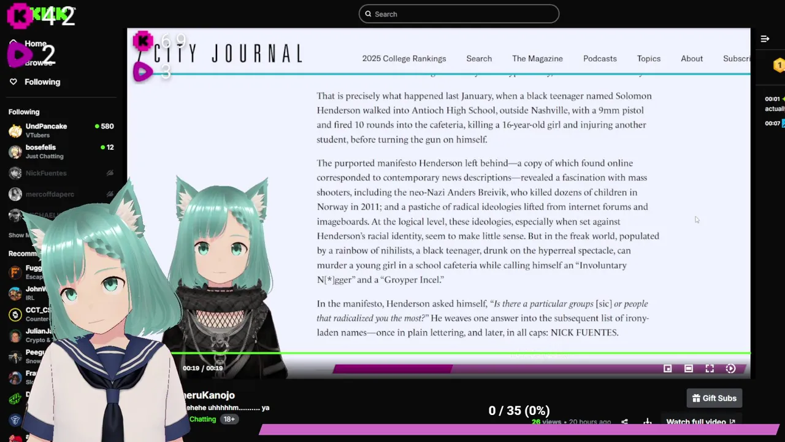Open recommended CCT_CS channel avatar
This screenshot has height=442, width=785.
15,314
